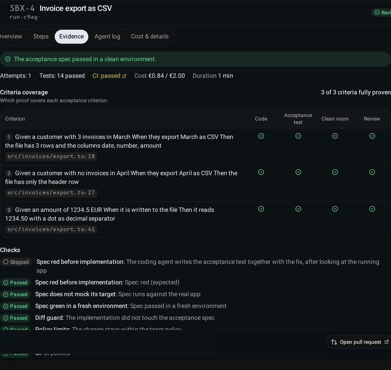Viewport: 391px width, 370px height.
Task: Click the criterion number 2 badge
Action: coord(9,173)
